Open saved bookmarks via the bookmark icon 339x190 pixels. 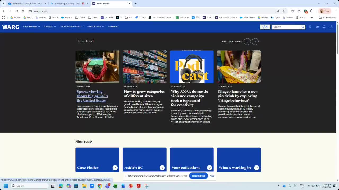310,27
